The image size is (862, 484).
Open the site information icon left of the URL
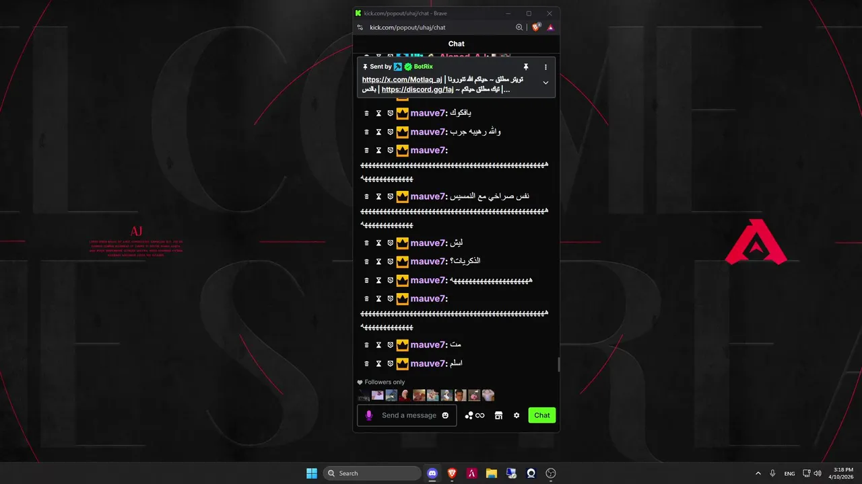[360, 28]
